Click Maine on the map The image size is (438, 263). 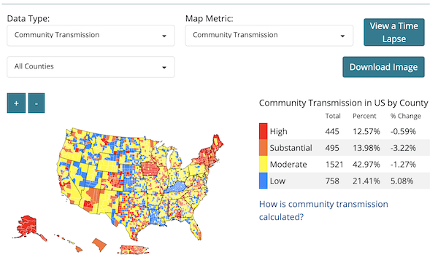(x=218, y=143)
